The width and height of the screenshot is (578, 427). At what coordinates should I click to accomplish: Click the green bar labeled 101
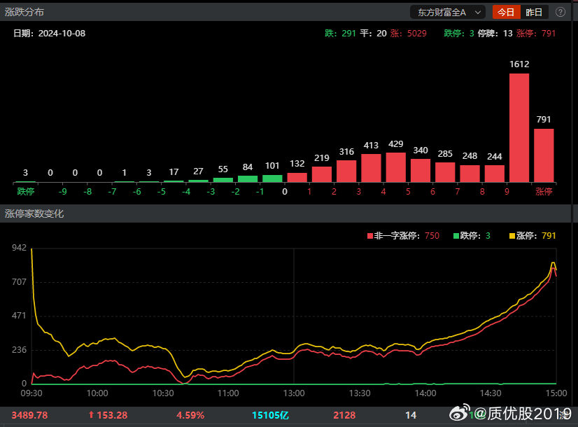click(x=272, y=178)
